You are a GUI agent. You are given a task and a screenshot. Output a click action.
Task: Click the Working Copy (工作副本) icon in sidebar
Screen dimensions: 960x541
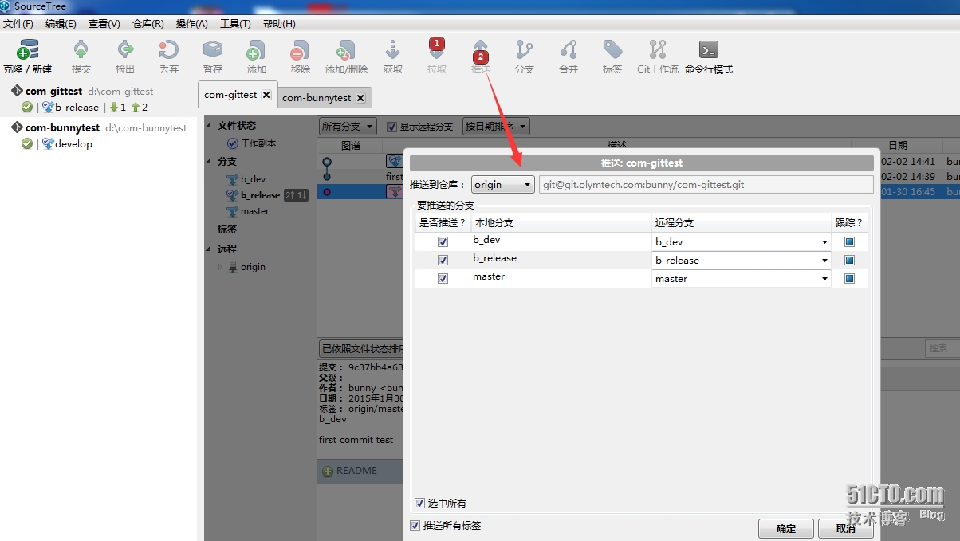tap(233, 143)
